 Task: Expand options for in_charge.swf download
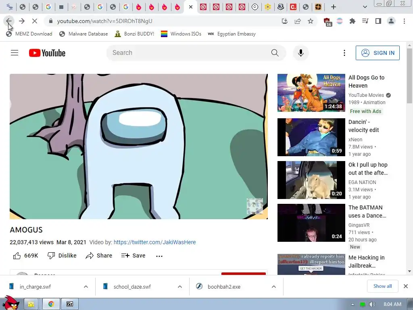(x=86, y=287)
